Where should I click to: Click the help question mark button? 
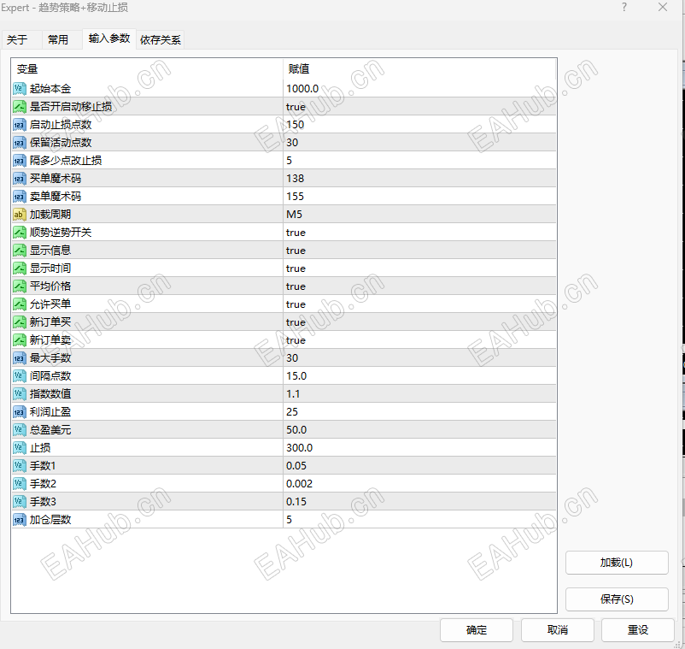(624, 7)
